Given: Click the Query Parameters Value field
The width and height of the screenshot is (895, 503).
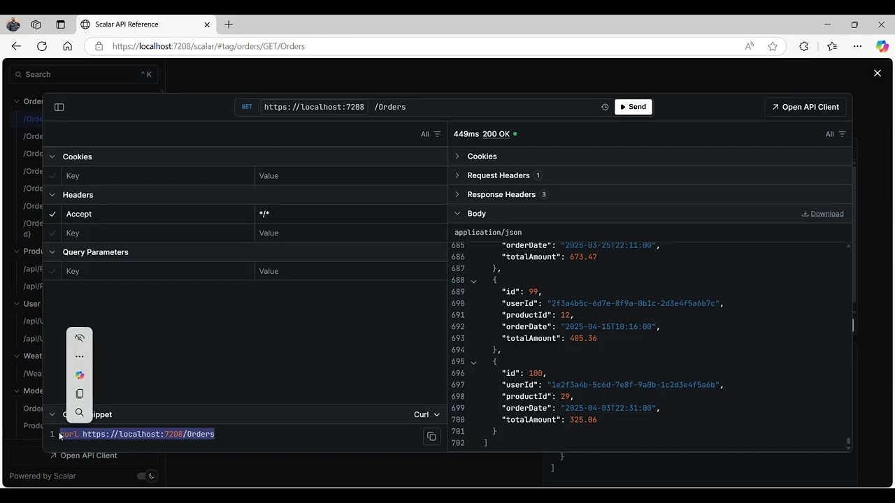Looking at the screenshot, I should coord(350,271).
